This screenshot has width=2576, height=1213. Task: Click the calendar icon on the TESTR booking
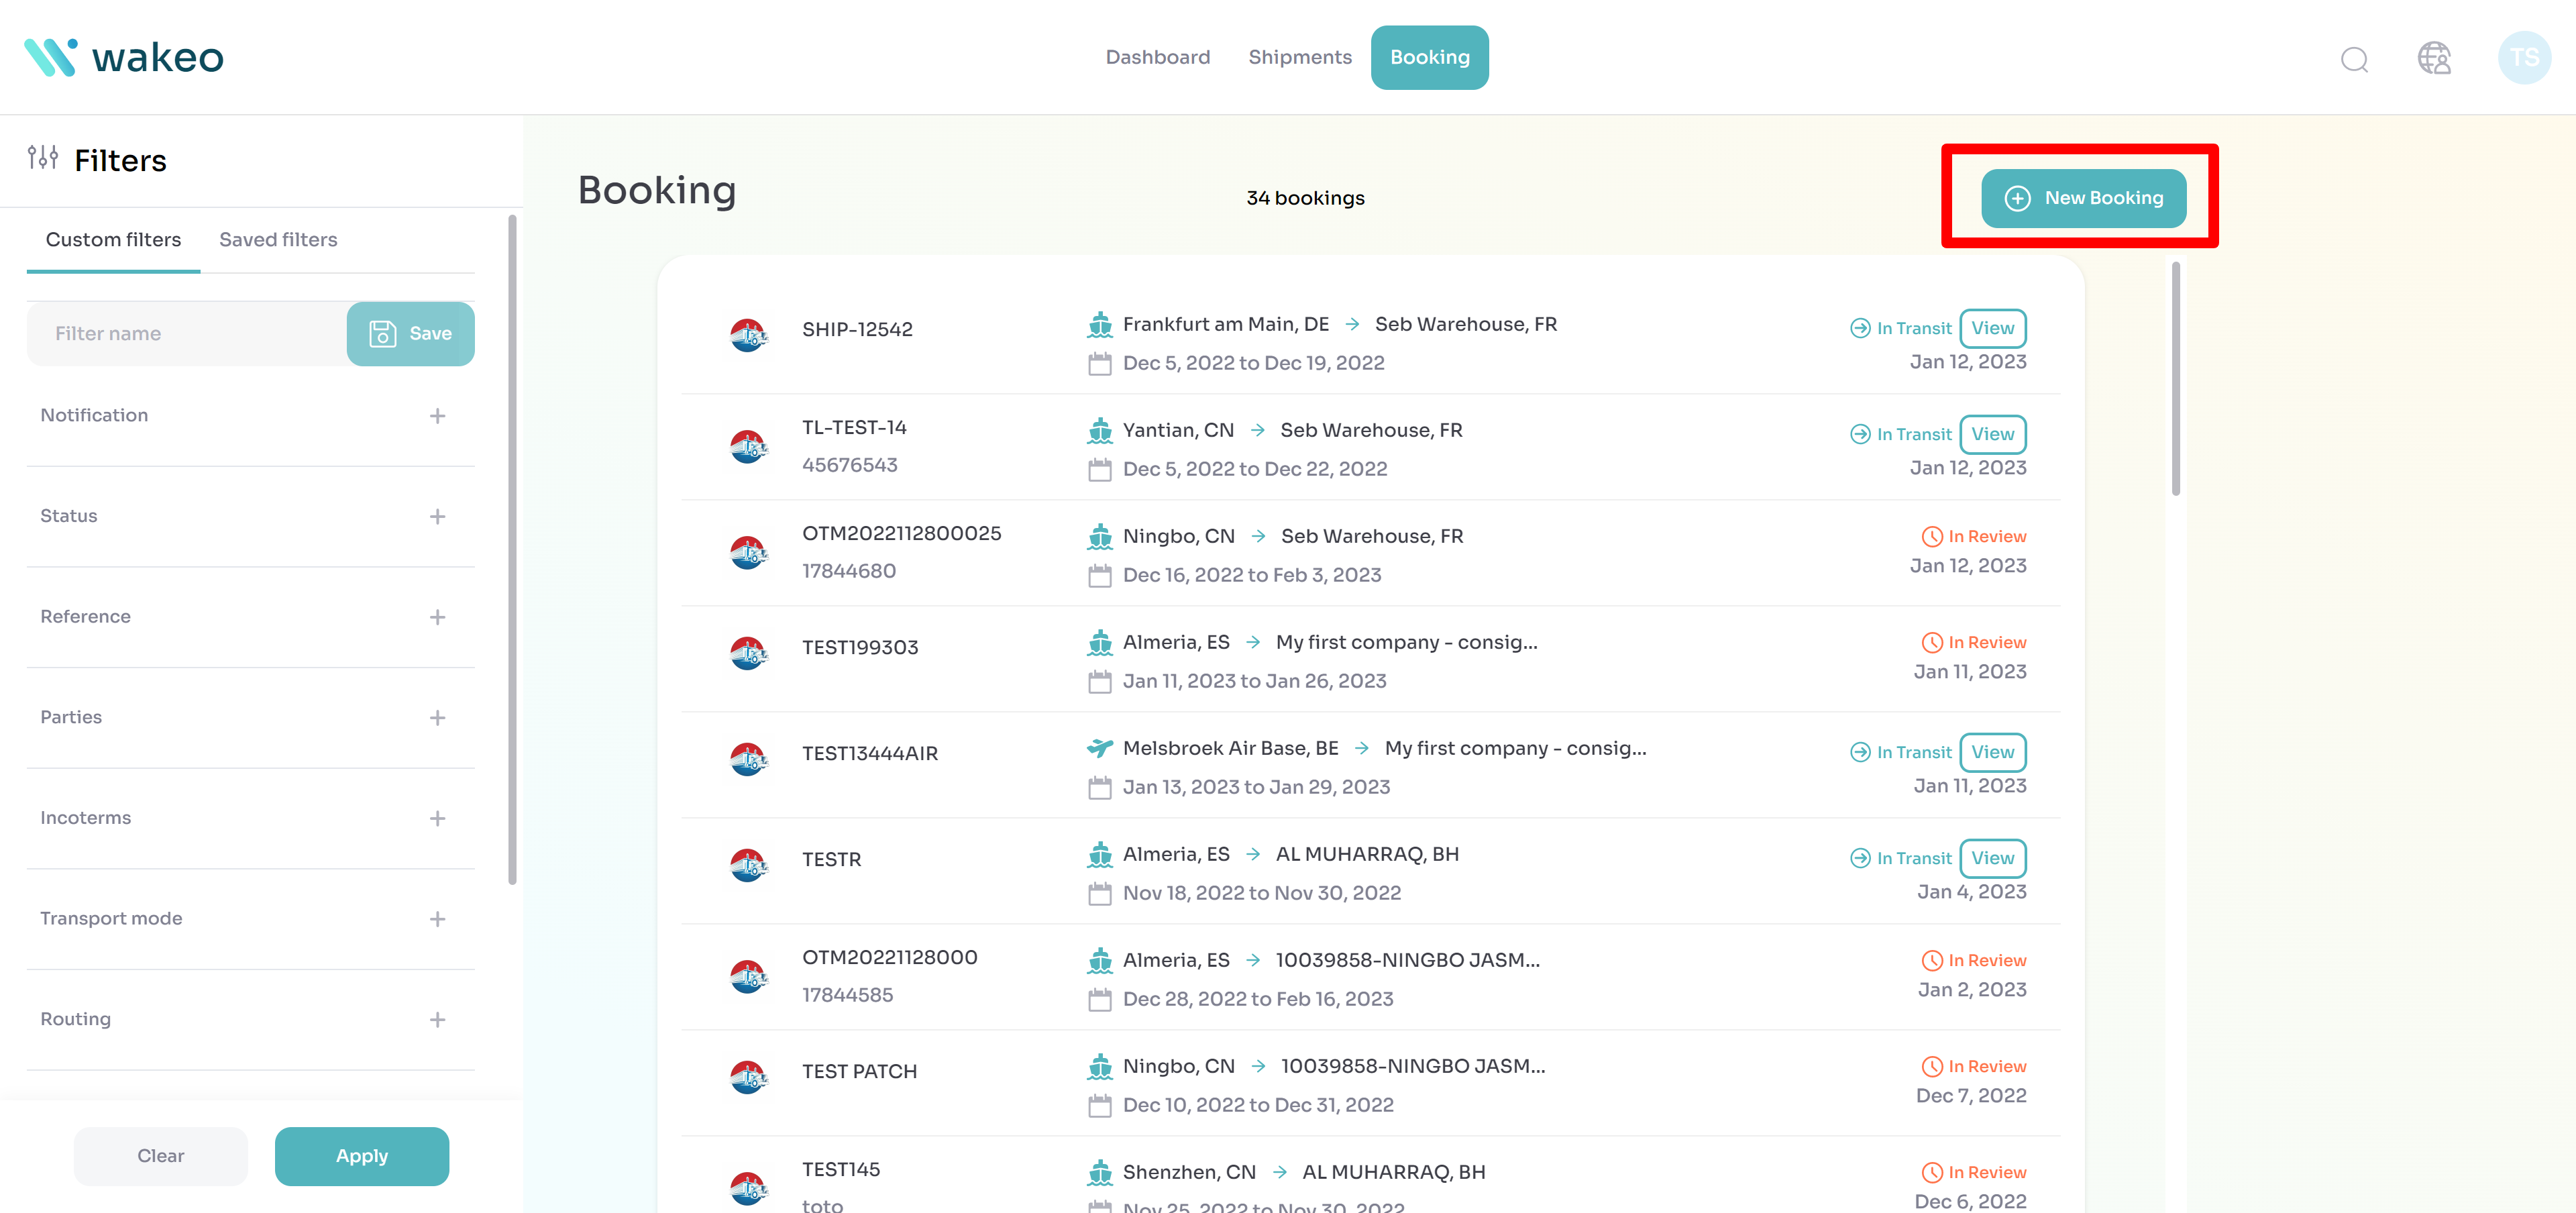(x=1100, y=892)
